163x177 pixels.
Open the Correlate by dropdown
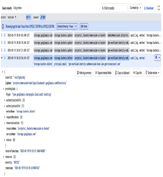(135, 8)
